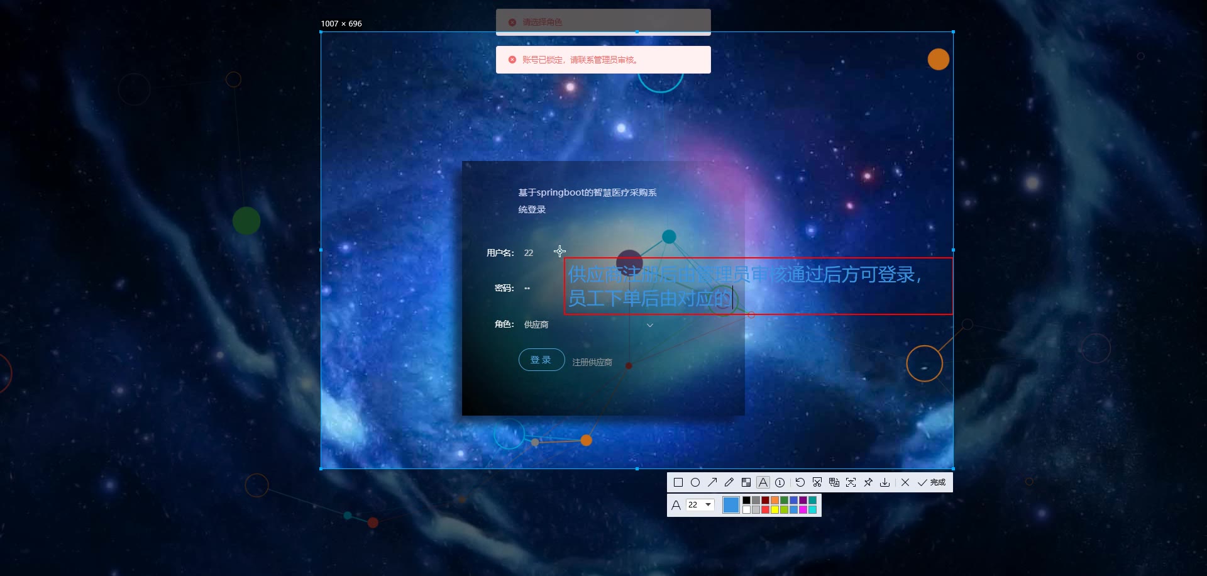Image resolution: width=1207 pixels, height=576 pixels.
Task: Pick the light gray color swatch
Action: pyautogui.click(x=756, y=509)
